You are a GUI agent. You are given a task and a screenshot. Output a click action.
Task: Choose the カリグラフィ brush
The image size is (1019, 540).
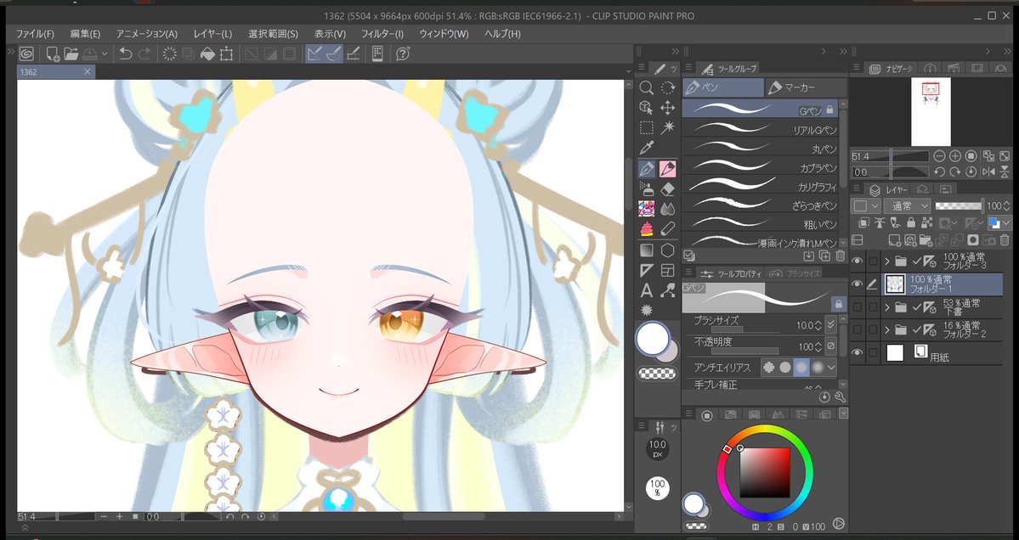pyautogui.click(x=761, y=185)
